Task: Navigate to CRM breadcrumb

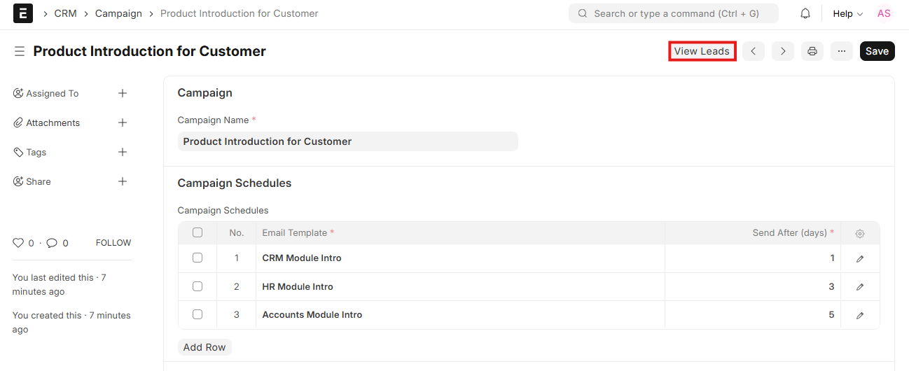Action: coord(66,13)
